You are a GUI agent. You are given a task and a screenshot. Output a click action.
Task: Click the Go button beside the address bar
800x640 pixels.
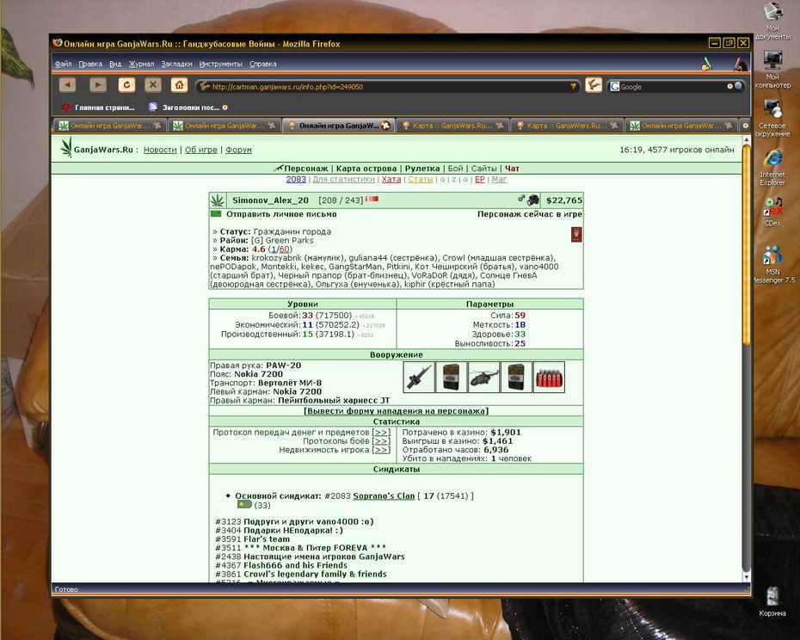tap(594, 85)
